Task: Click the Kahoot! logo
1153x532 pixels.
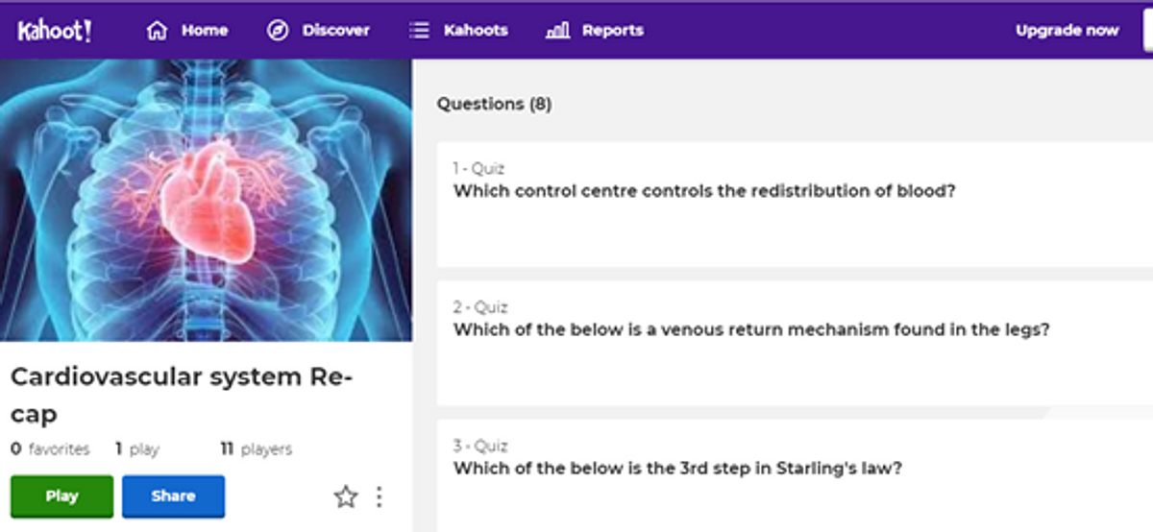Action: (x=54, y=31)
